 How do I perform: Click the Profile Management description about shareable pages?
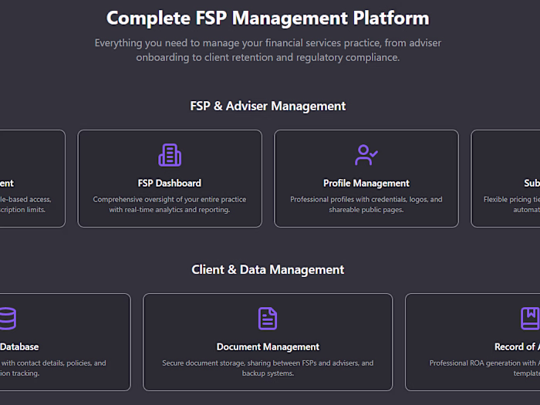[366, 204]
